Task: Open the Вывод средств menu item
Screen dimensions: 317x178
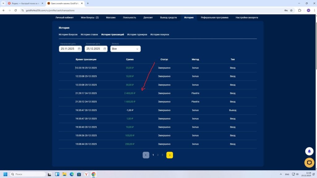Action: coord(168,18)
